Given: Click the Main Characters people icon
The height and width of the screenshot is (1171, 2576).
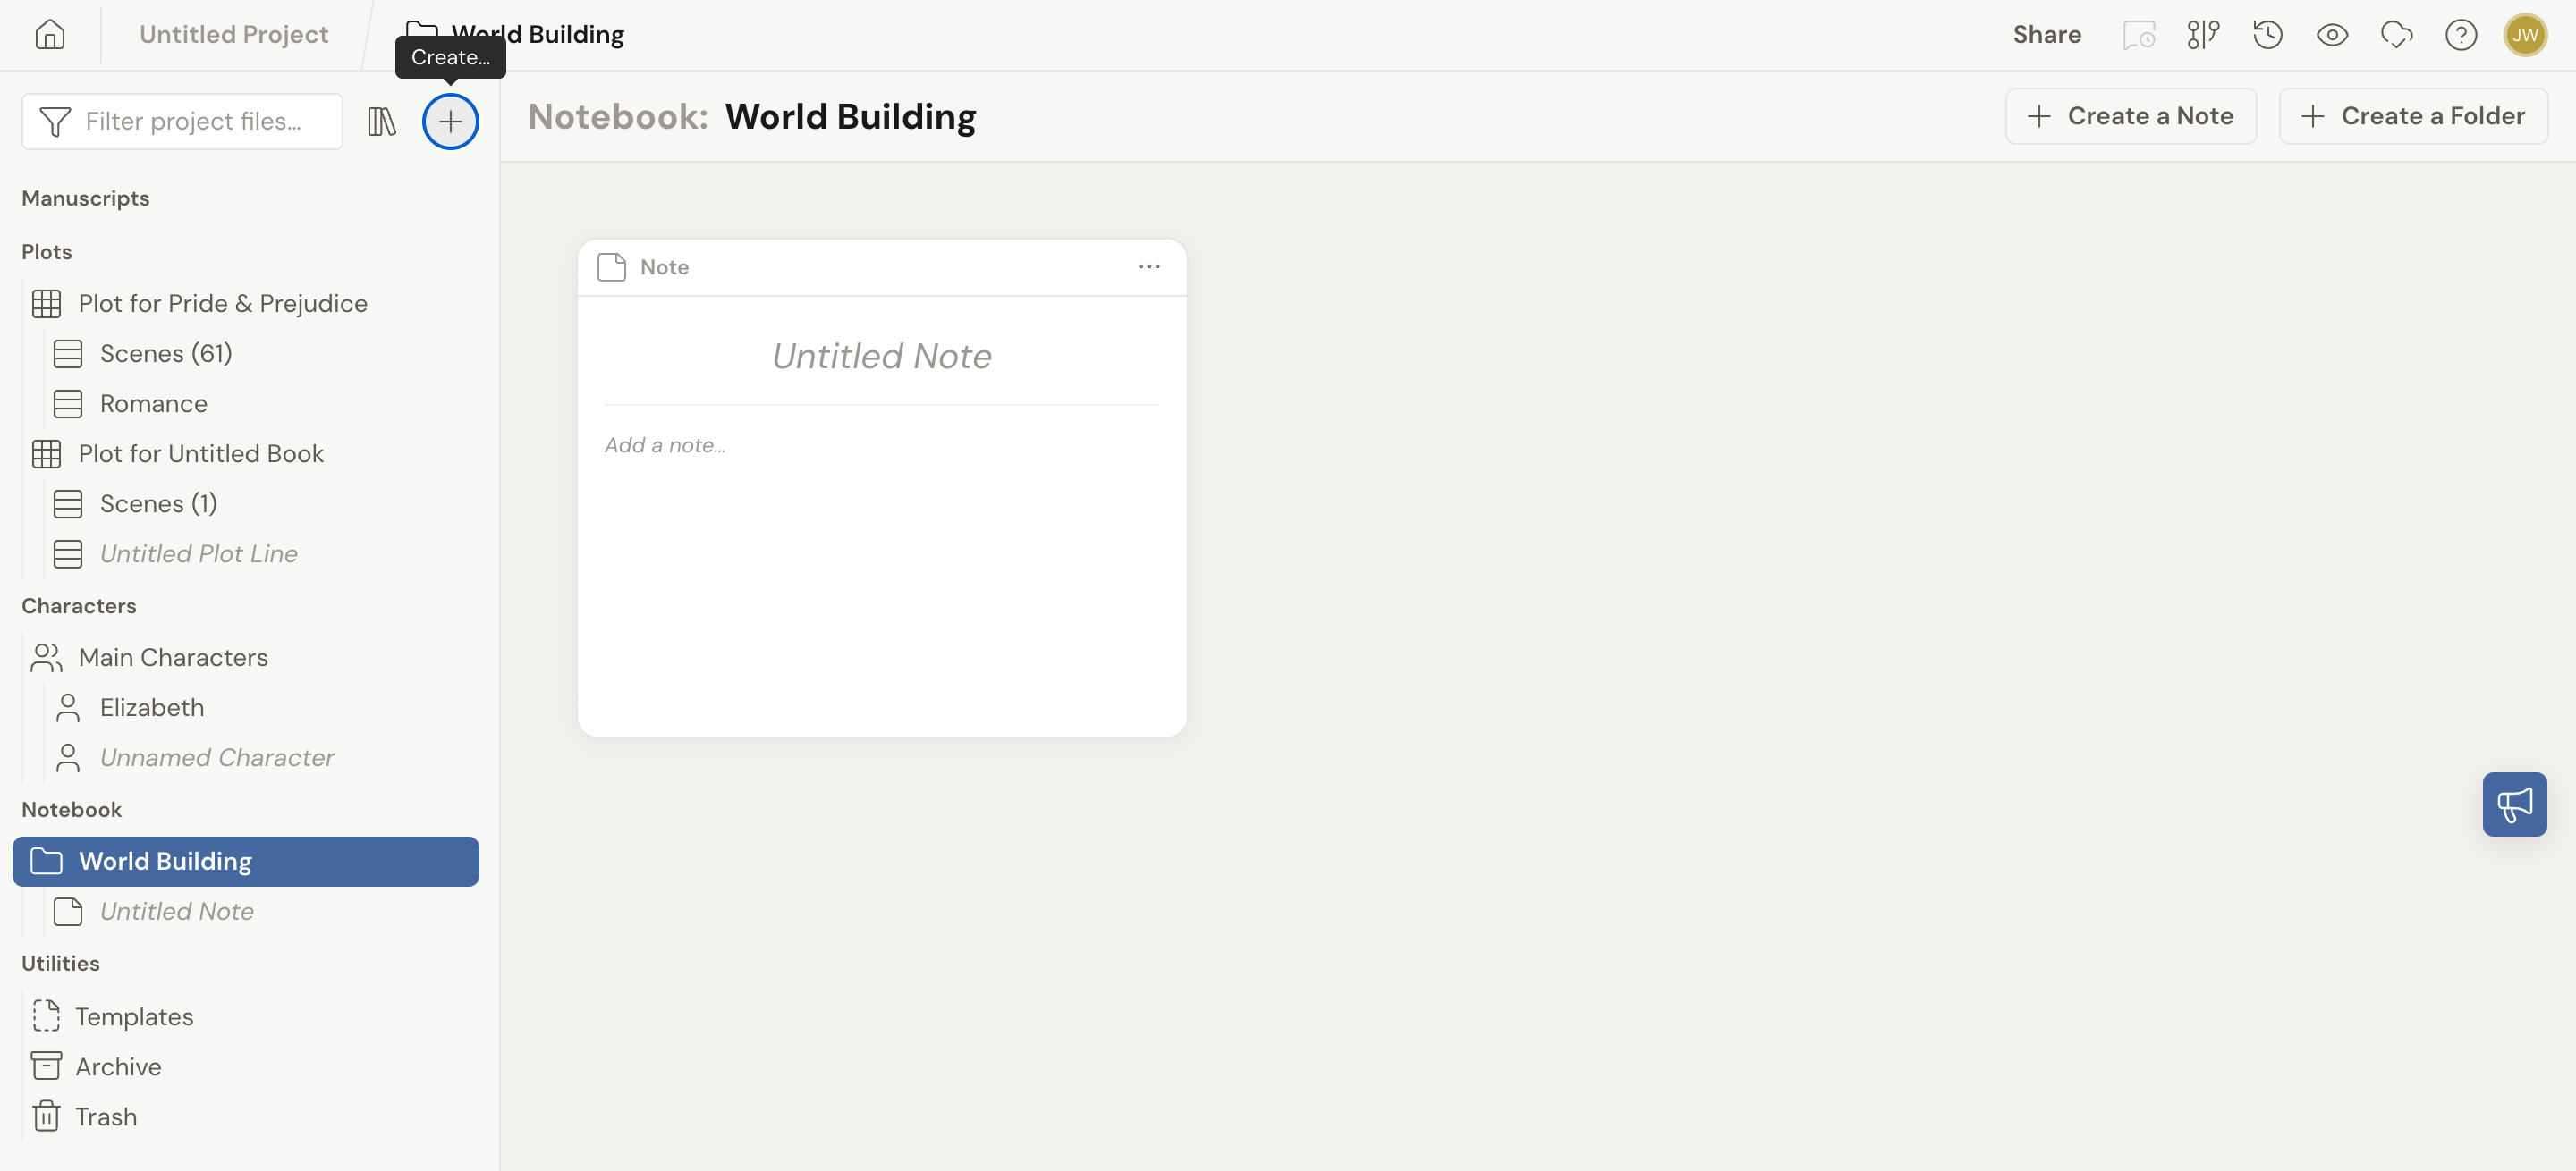Looking at the screenshot, I should click(46, 657).
